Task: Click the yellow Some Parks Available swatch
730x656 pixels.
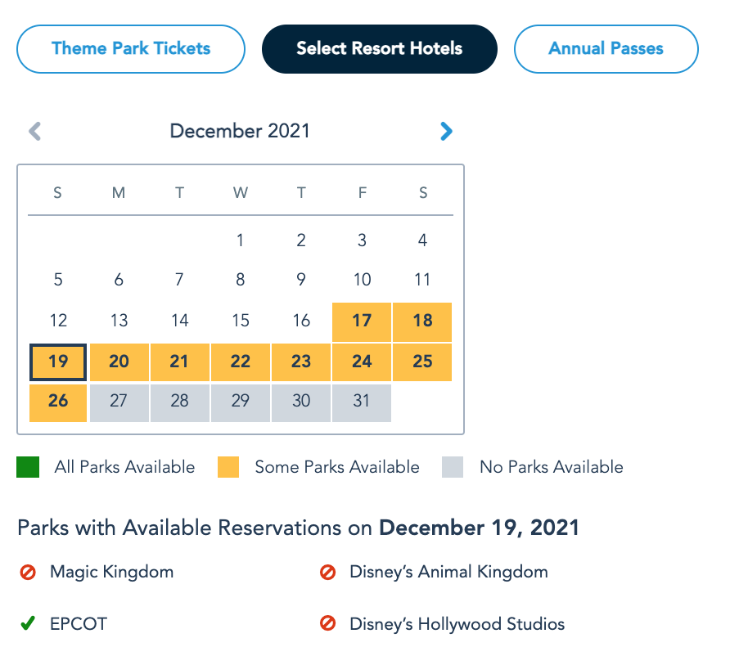Action: [x=228, y=468]
